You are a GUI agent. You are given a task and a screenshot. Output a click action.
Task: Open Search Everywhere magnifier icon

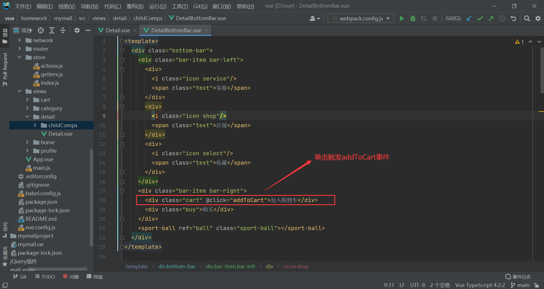click(527, 18)
